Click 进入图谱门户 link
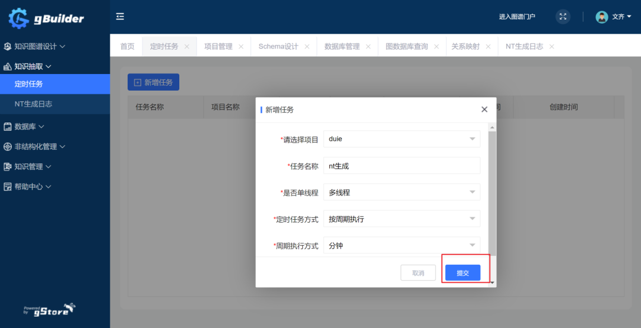This screenshot has width=641, height=328. click(x=517, y=17)
